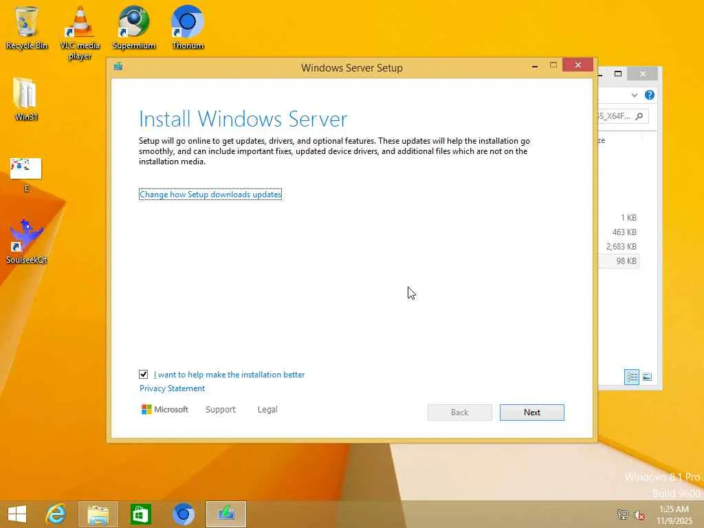Open the Thorium browser shortcut

tap(188, 27)
